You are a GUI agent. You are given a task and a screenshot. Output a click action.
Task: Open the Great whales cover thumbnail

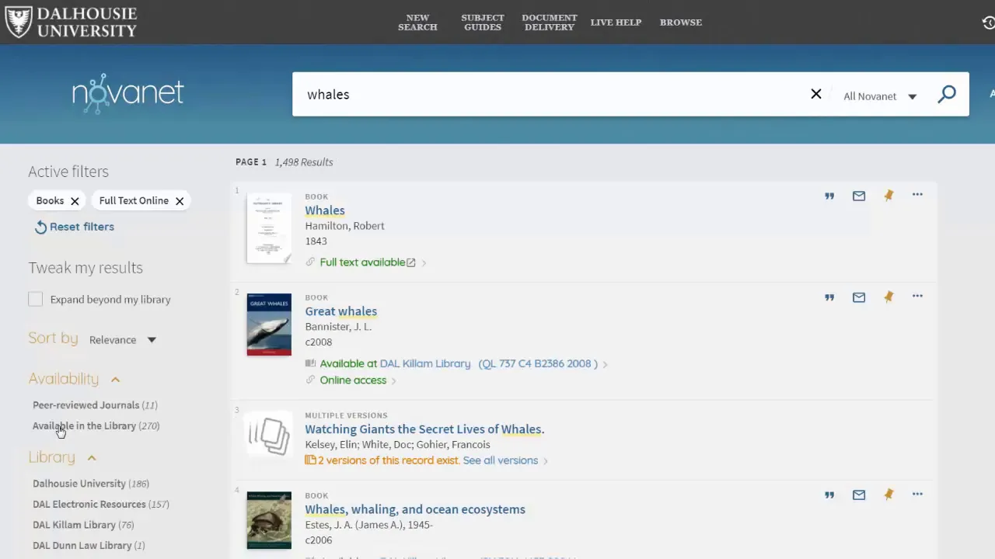[x=269, y=325]
